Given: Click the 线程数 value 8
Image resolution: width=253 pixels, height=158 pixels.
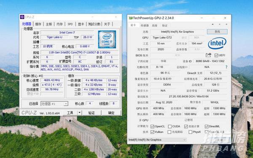Looking at the screenshot, I should tap(113, 103).
